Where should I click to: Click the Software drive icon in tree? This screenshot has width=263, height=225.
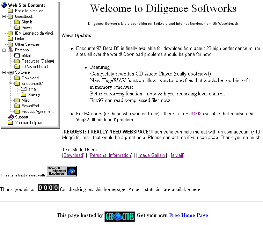(10, 72)
